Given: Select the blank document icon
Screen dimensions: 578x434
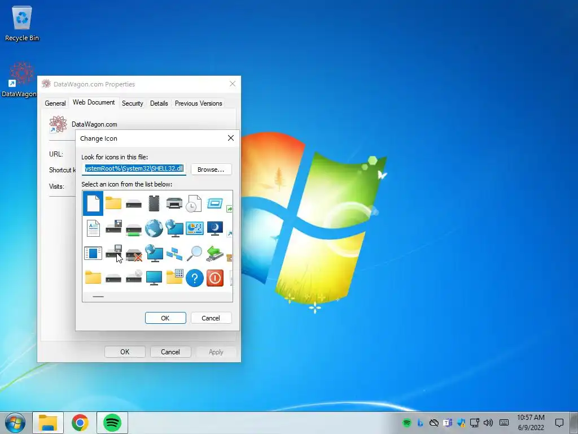Looking at the screenshot, I should 93,203.
